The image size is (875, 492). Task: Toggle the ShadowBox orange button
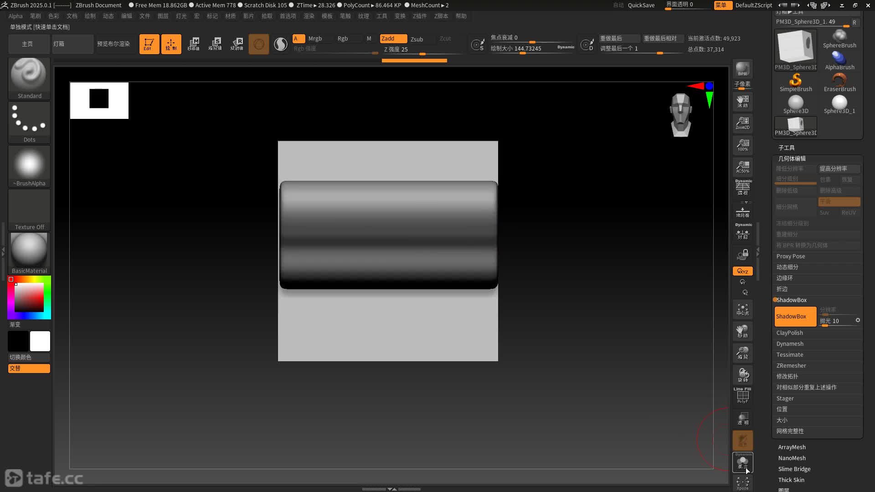point(795,317)
